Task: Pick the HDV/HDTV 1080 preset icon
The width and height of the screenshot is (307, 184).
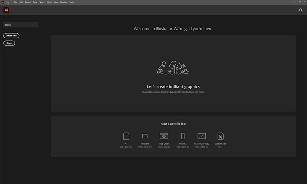Action: click(202, 136)
